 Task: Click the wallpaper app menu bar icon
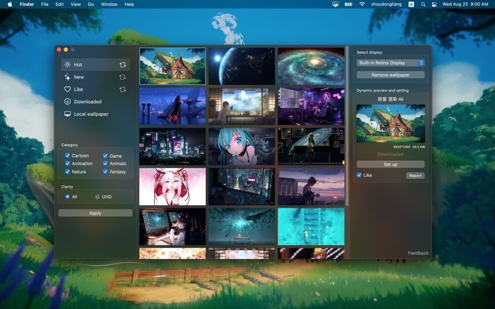335,4
